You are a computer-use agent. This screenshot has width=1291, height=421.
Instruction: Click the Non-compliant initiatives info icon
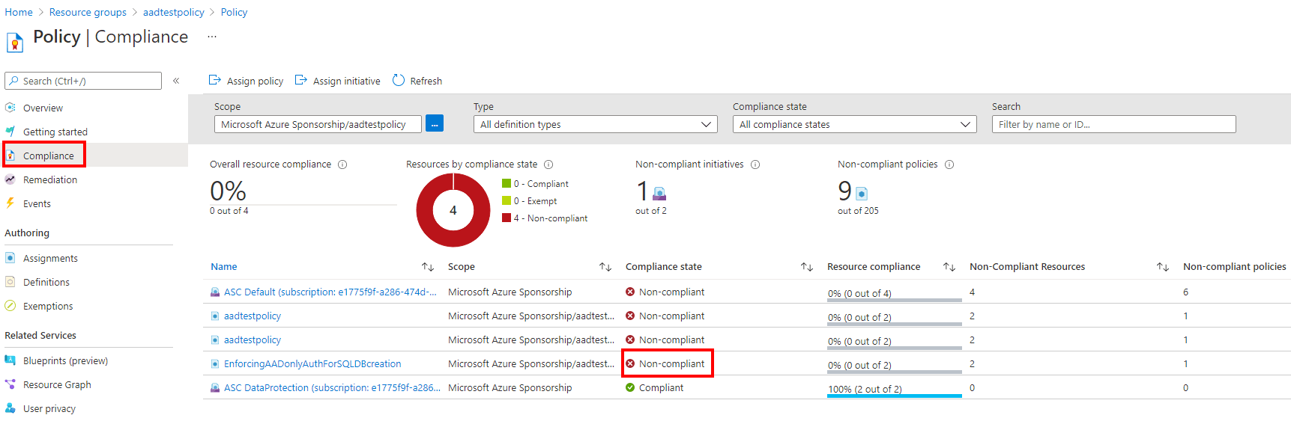pyautogui.click(x=755, y=165)
